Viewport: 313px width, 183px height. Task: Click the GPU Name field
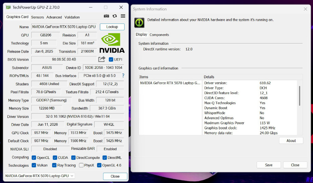click(x=64, y=27)
